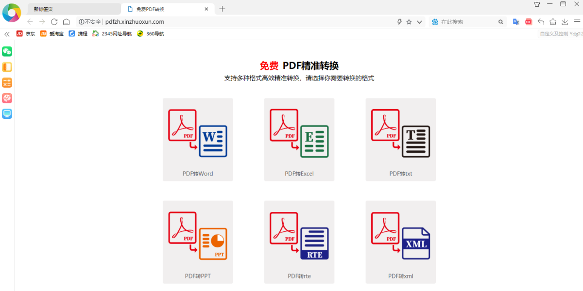Image resolution: width=583 pixels, height=291 pixels.
Task: Open the calculator sidebar tool
Action: pyautogui.click(x=7, y=82)
